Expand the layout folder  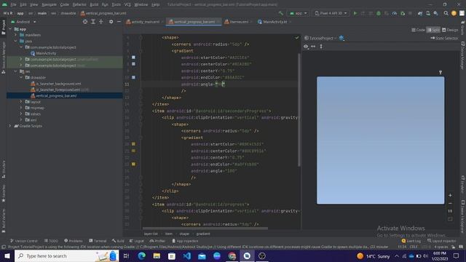pyautogui.click(x=21, y=102)
